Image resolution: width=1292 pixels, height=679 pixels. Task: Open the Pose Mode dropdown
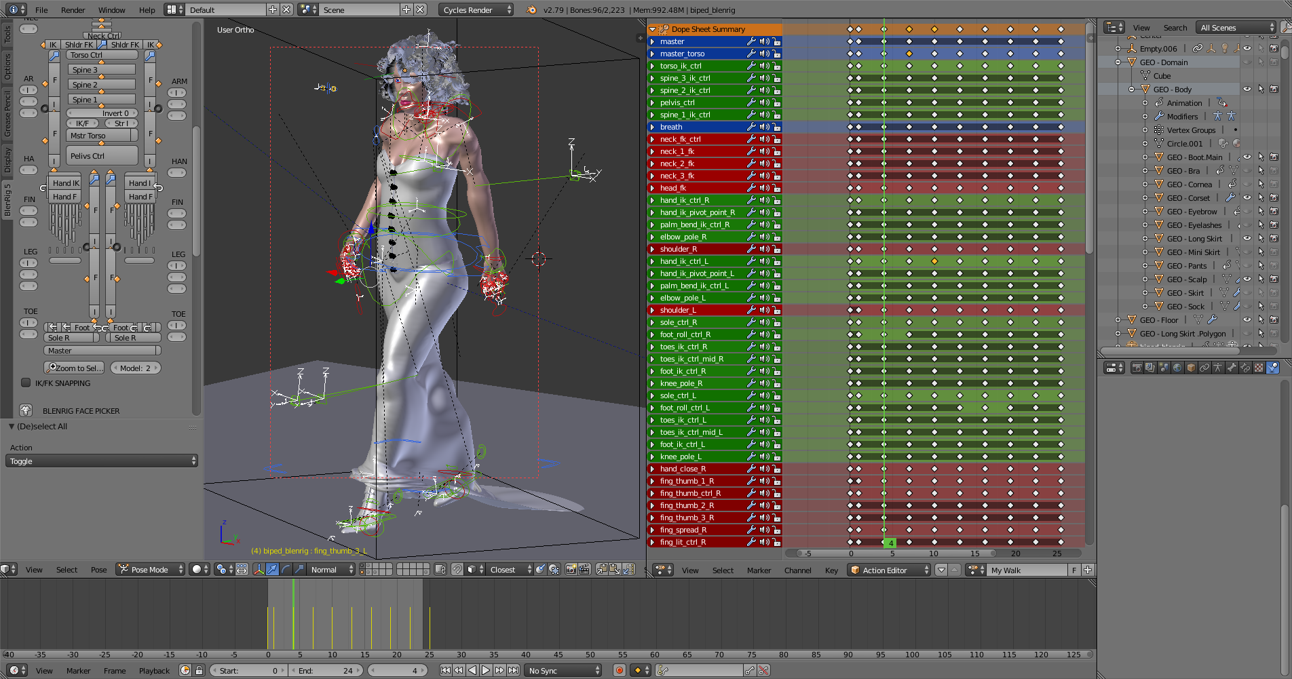point(151,570)
